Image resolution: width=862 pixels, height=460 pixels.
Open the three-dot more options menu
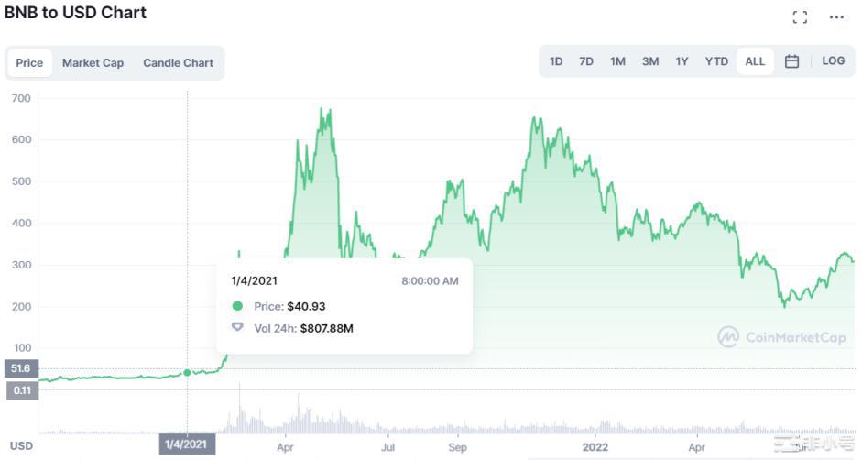tap(836, 16)
